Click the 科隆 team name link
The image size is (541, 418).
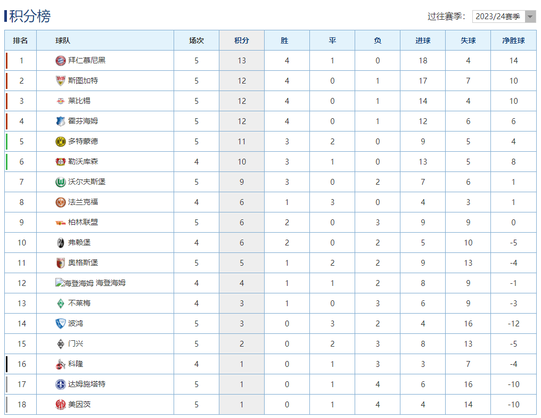76,364
